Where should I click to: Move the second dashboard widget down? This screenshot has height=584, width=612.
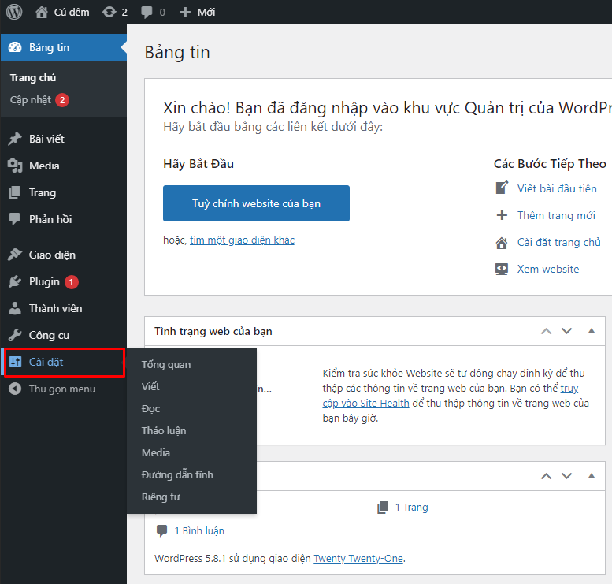(567, 476)
